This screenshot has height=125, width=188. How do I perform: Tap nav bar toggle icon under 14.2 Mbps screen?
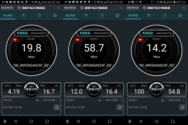click(x=130, y=121)
